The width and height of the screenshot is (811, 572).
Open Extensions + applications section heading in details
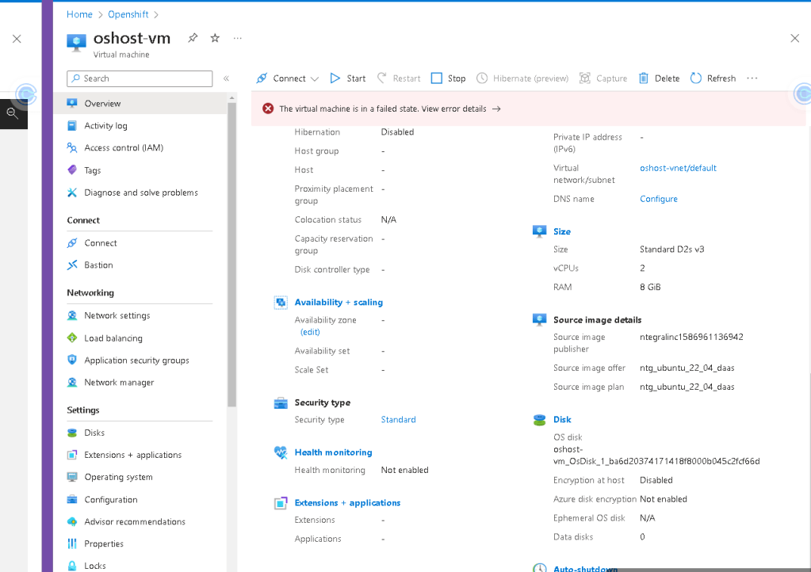click(347, 503)
